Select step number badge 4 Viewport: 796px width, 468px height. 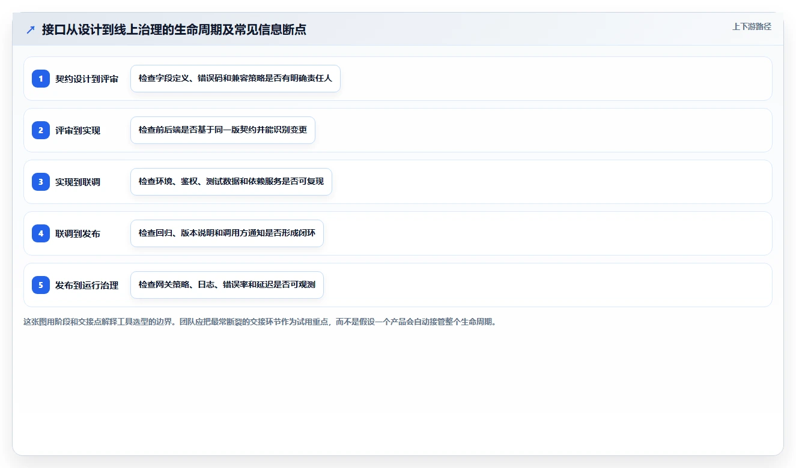(41, 233)
